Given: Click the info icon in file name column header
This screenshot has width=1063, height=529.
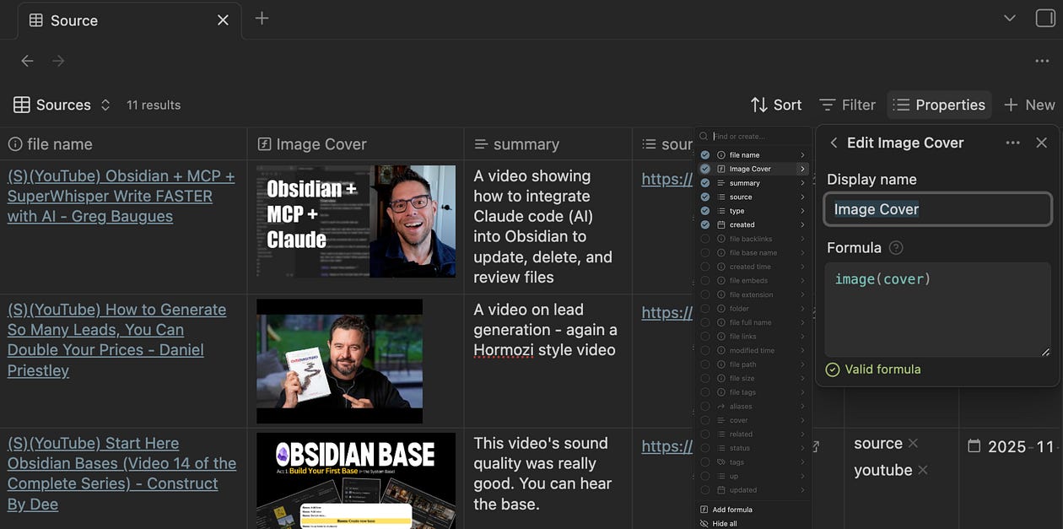Looking at the screenshot, I should [x=14, y=144].
